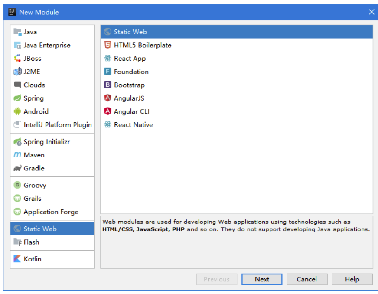Select the React App template label

point(130,59)
